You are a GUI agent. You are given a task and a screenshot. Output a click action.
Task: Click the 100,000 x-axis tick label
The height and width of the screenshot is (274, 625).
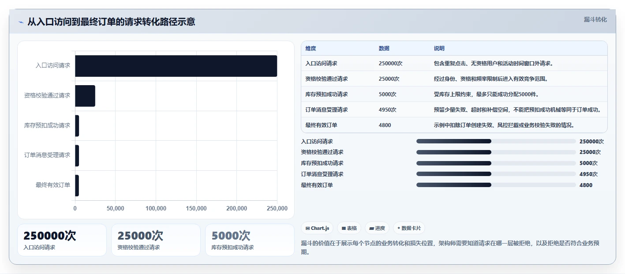tap(156, 208)
